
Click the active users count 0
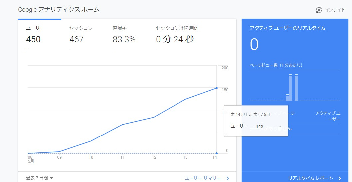coord(254,45)
